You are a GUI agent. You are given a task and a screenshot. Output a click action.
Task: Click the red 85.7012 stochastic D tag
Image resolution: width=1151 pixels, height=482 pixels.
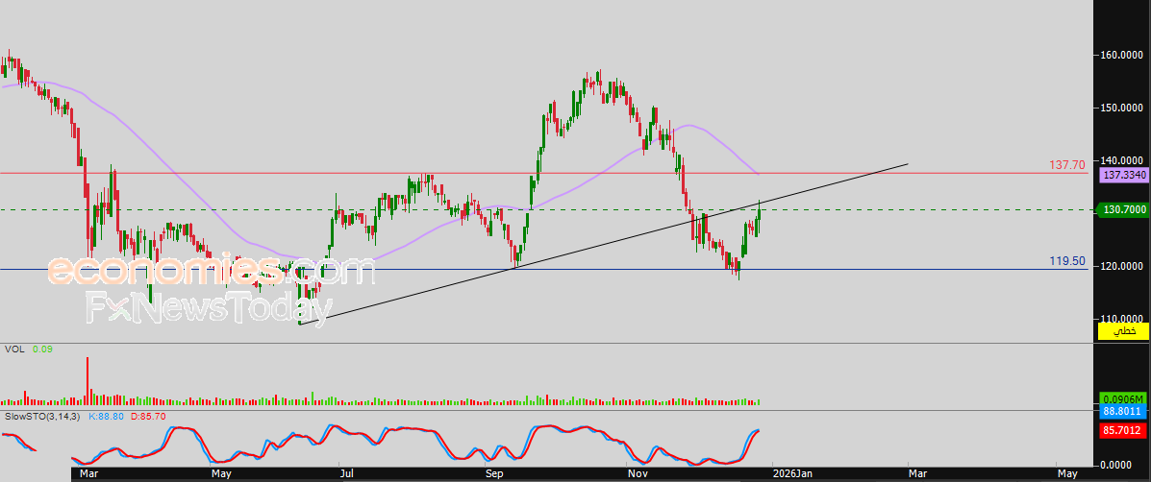[1121, 431]
